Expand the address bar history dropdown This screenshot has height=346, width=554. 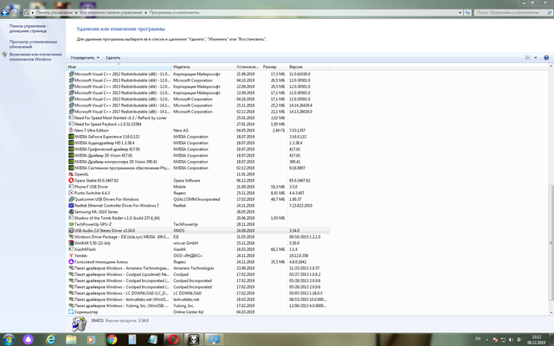pyautogui.click(x=460, y=12)
